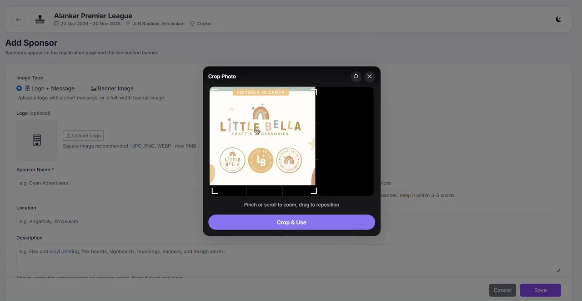
Task: Click the trophy icon next to Cricket
Action: (192, 24)
